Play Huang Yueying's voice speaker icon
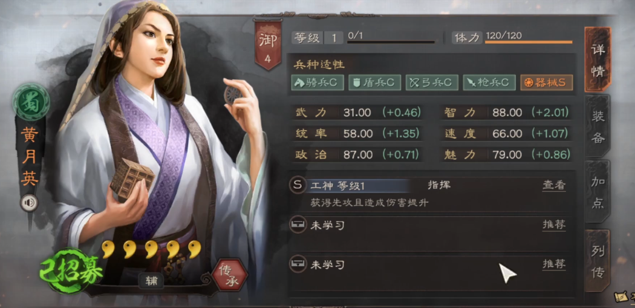This screenshot has height=308, width=635. (x=30, y=203)
